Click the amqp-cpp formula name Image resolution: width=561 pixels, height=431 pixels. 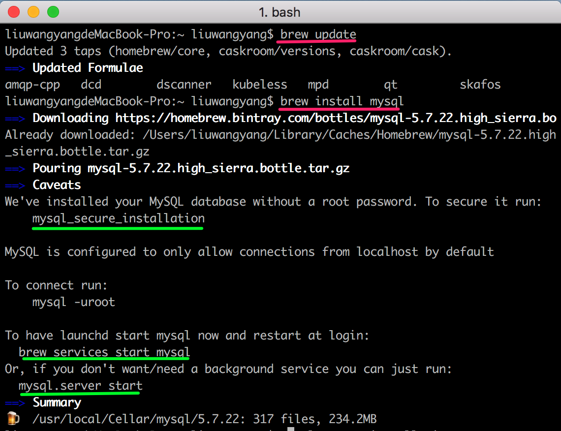[x=32, y=84]
